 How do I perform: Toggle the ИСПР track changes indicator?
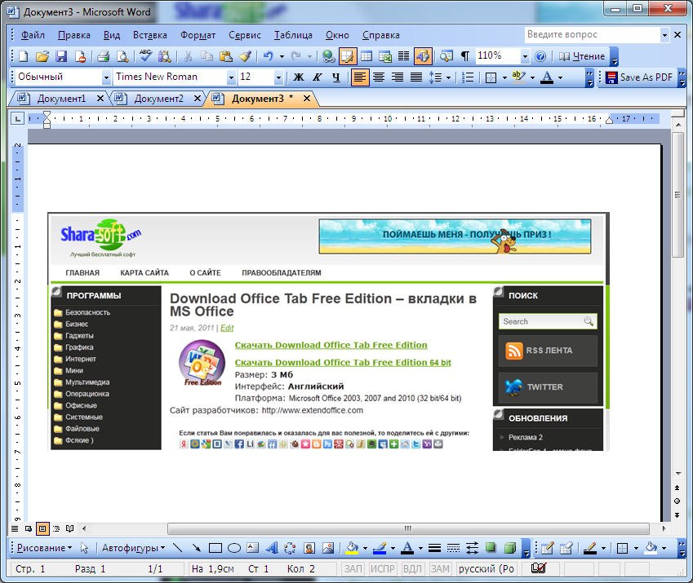[382, 569]
